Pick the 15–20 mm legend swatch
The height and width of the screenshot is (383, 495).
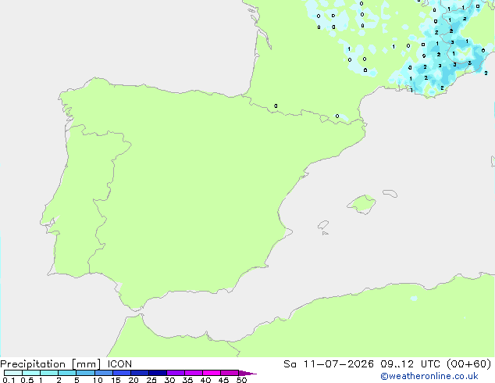pyautogui.click(x=122, y=373)
